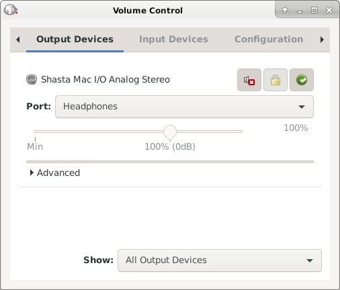Minimize the Volume Control window
Image resolution: width=340 pixels, height=290 pixels.
(300, 11)
